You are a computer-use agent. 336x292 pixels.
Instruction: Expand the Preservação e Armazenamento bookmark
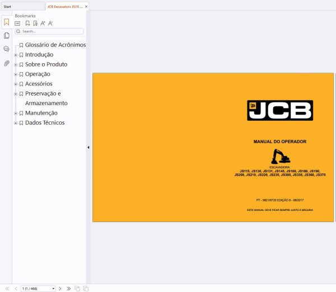tap(16, 94)
